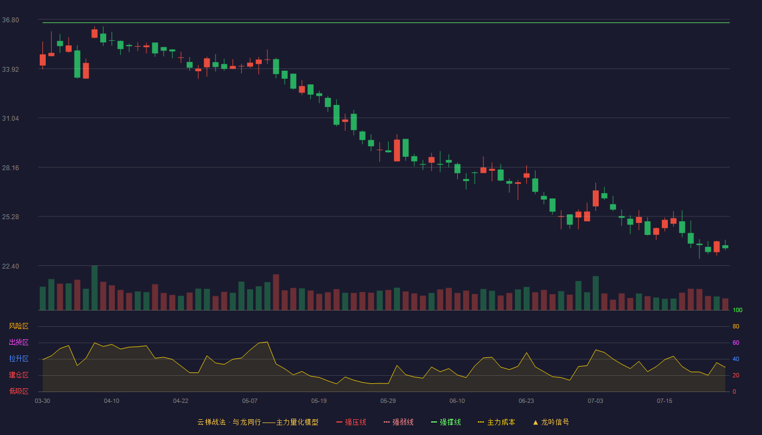The width and height of the screenshot is (762, 435).
Task: Click the 25.28 price axis label
Action: point(10,217)
